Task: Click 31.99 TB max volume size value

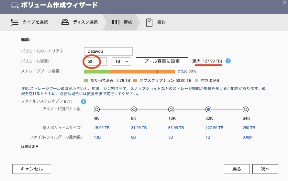Action: (x=139, y=128)
